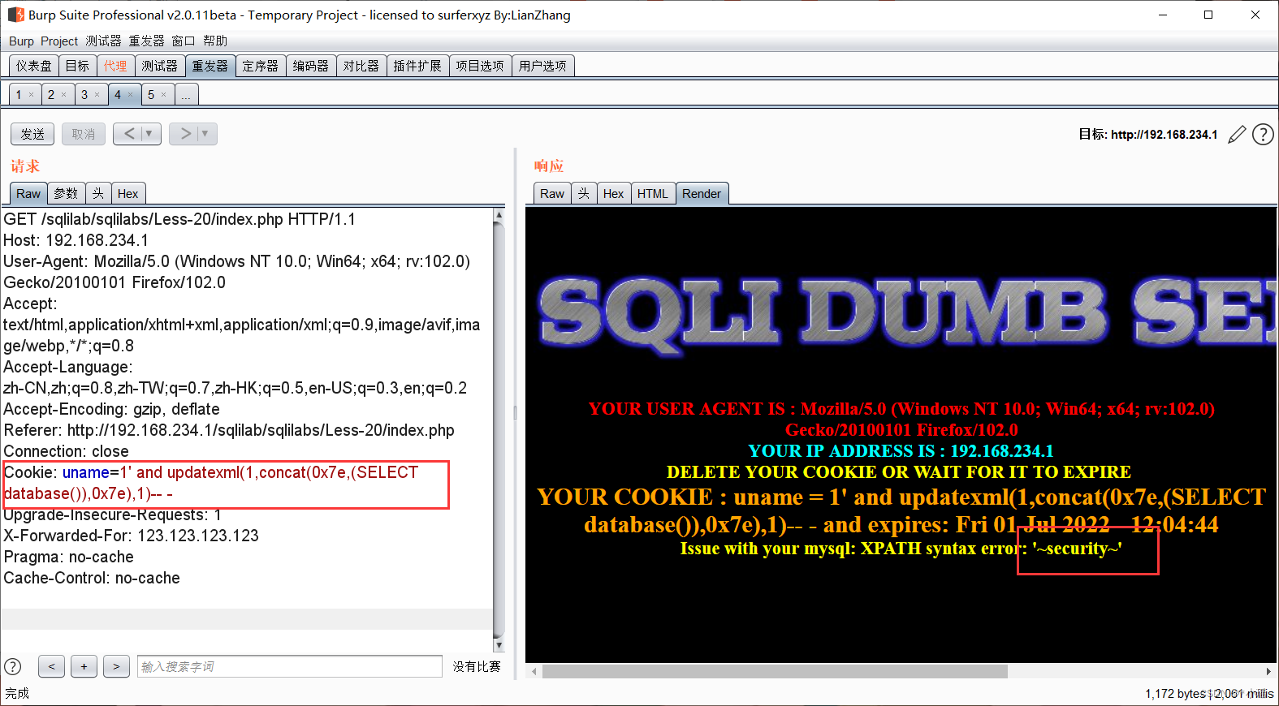Click the response scrollbar right arrow
The height and width of the screenshot is (706, 1279).
[x=1268, y=671]
